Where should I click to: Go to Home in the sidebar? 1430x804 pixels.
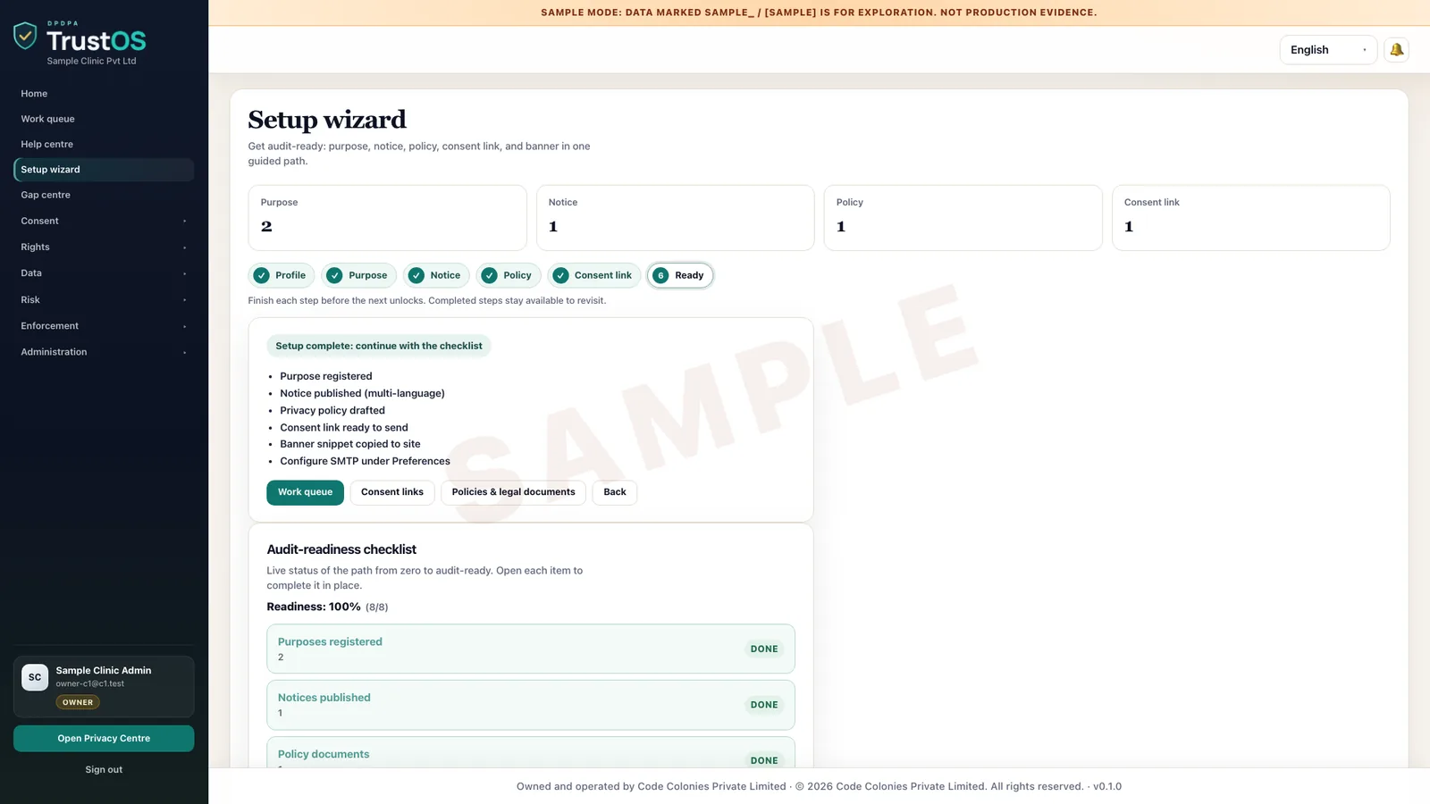[x=104, y=94]
